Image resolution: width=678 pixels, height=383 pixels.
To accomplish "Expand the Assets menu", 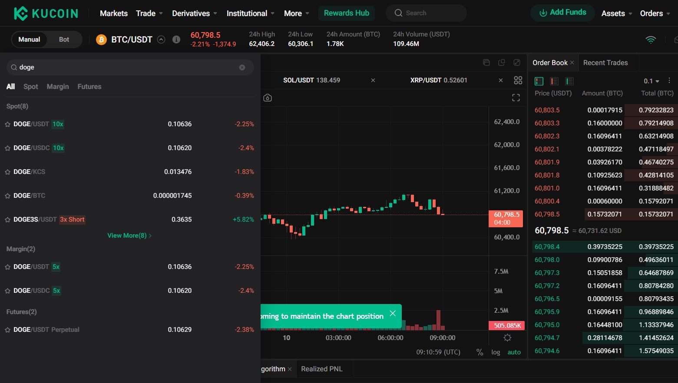I will pos(617,13).
